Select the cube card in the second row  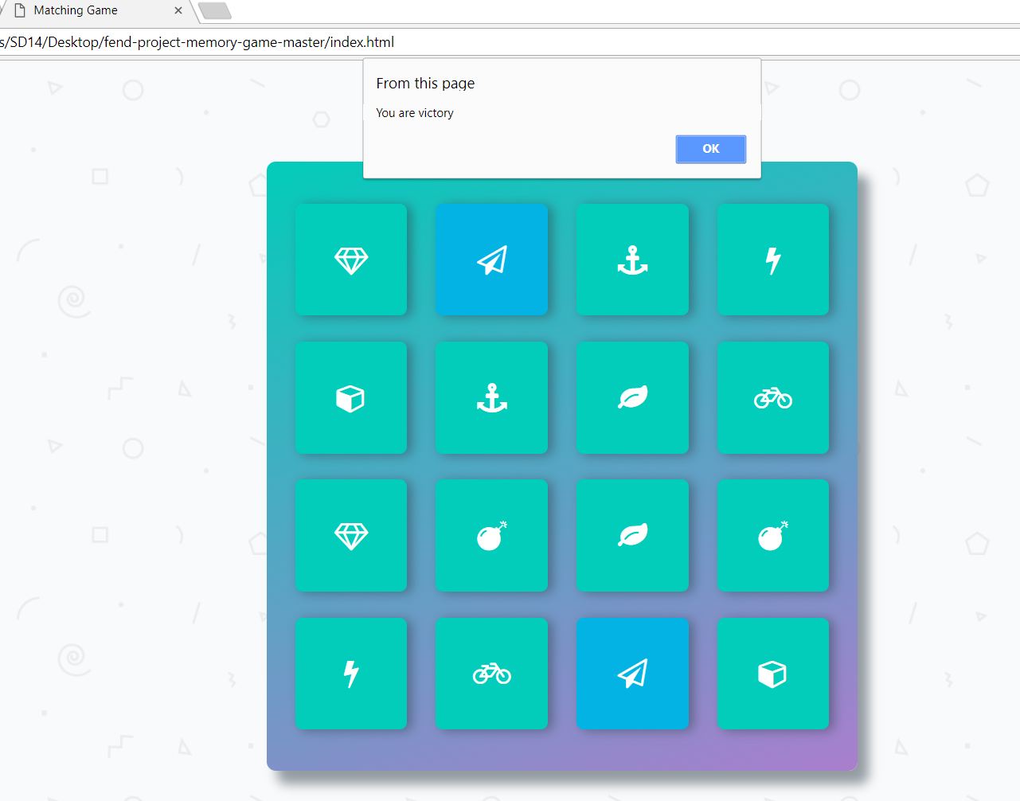coord(351,398)
